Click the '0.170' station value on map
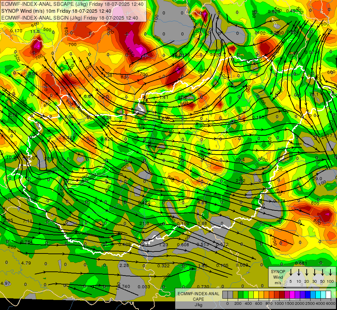 16,31
